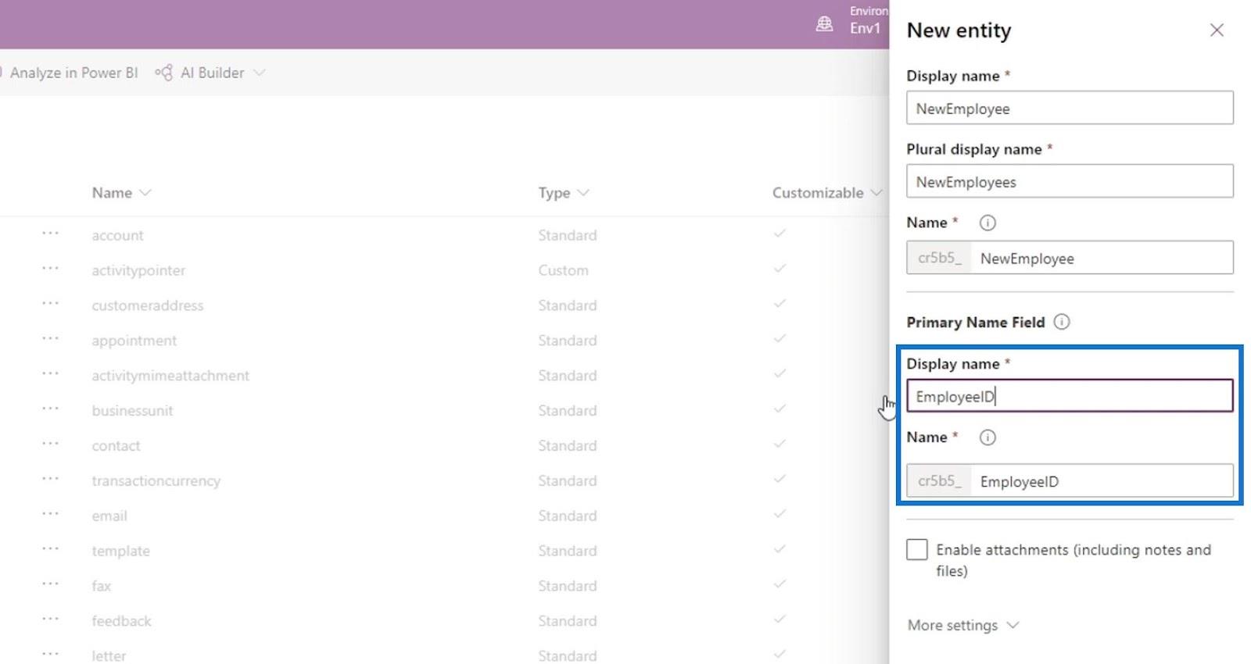
Task: Open more options for businessunit row
Action: 50,409
